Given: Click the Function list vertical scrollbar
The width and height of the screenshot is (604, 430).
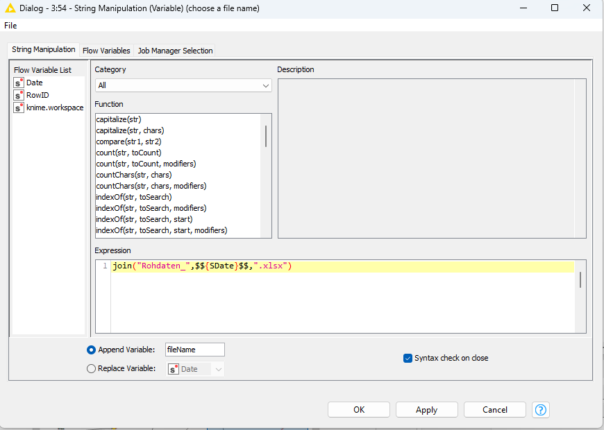Looking at the screenshot, I should coord(266,136).
